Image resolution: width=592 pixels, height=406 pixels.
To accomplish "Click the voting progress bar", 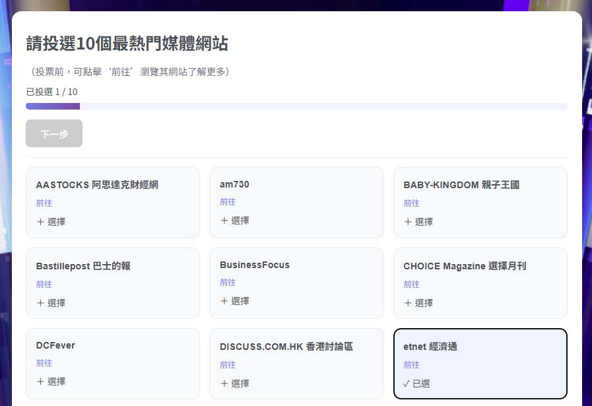I will tap(296, 106).
